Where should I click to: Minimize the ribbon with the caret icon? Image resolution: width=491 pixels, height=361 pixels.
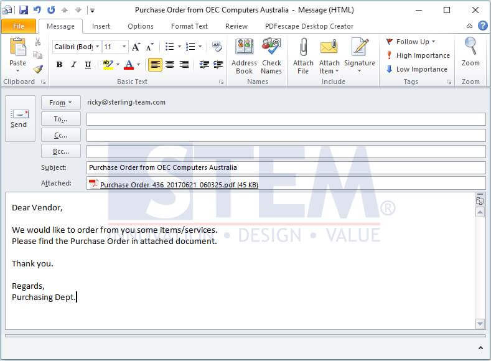click(x=469, y=26)
